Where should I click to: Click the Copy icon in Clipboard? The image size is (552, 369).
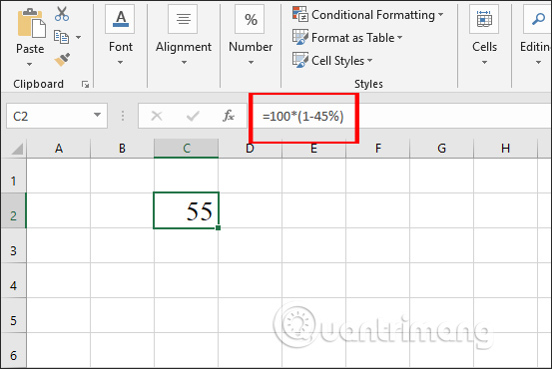coord(61,37)
